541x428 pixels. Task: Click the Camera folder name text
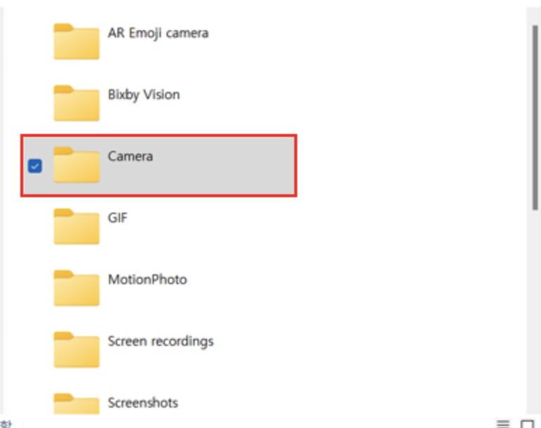point(131,156)
